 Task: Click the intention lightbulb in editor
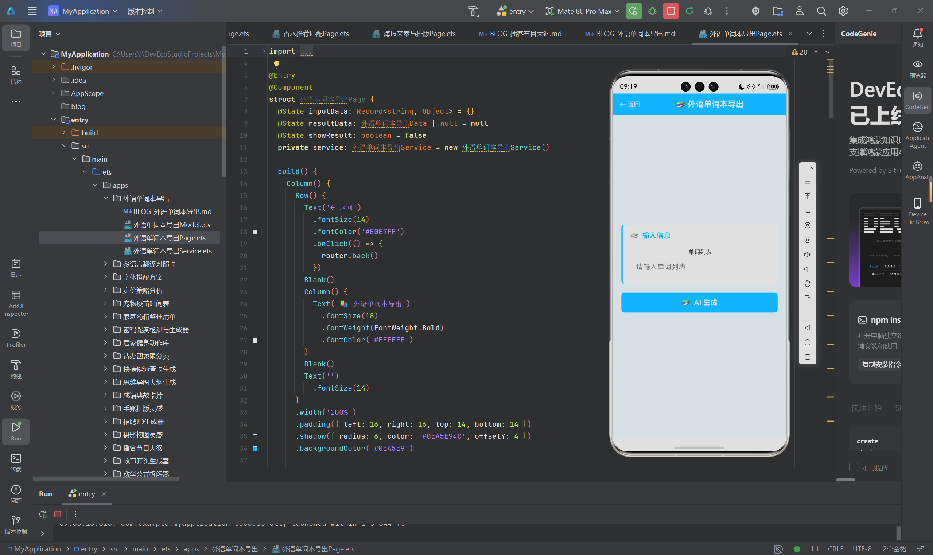click(x=276, y=64)
